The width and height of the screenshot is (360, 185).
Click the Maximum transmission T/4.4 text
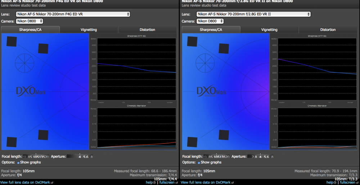point(153,175)
